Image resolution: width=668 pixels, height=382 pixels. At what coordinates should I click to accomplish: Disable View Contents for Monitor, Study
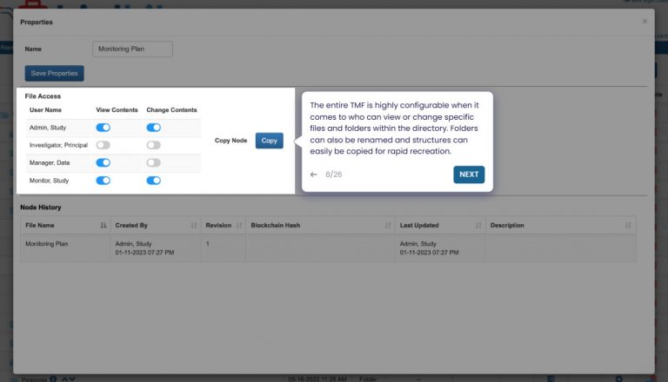point(104,181)
